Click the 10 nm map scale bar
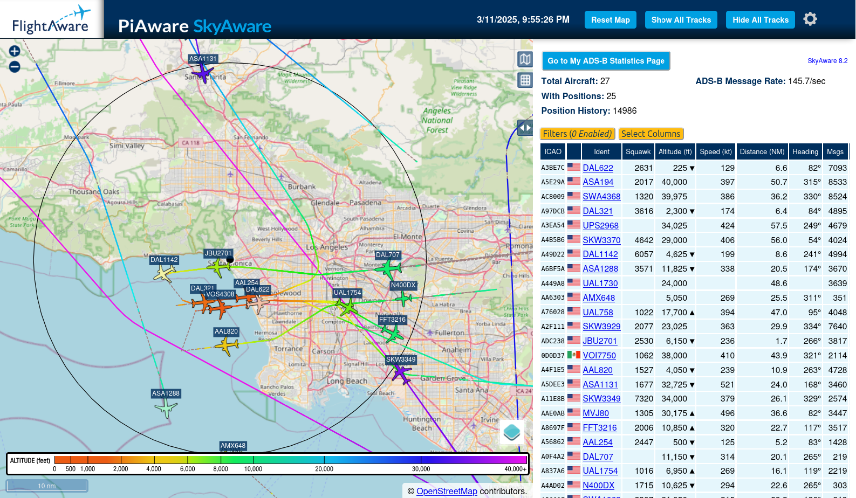Screen dimensions: 856x498 [x=47, y=486]
